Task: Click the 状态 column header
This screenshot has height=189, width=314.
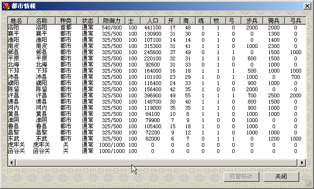Action: [x=88, y=20]
